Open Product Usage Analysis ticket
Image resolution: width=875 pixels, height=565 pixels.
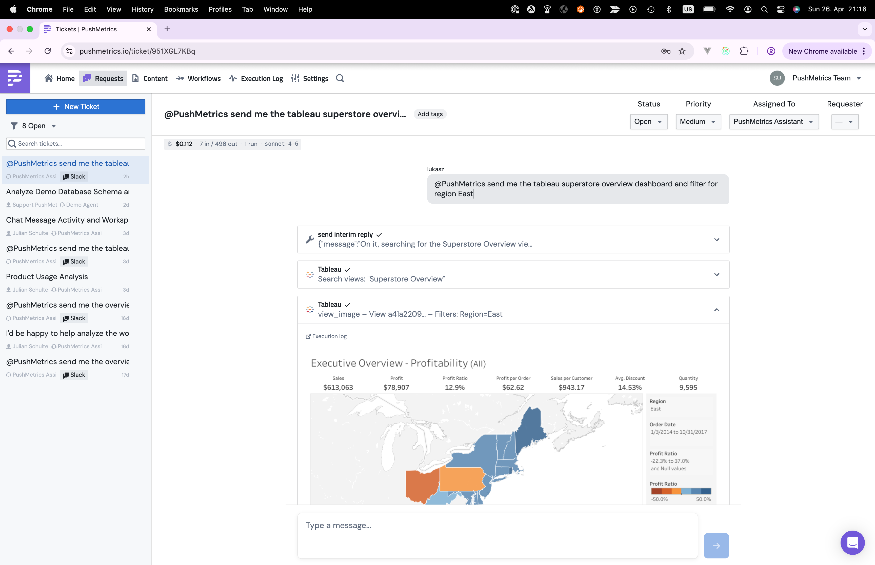(76, 283)
